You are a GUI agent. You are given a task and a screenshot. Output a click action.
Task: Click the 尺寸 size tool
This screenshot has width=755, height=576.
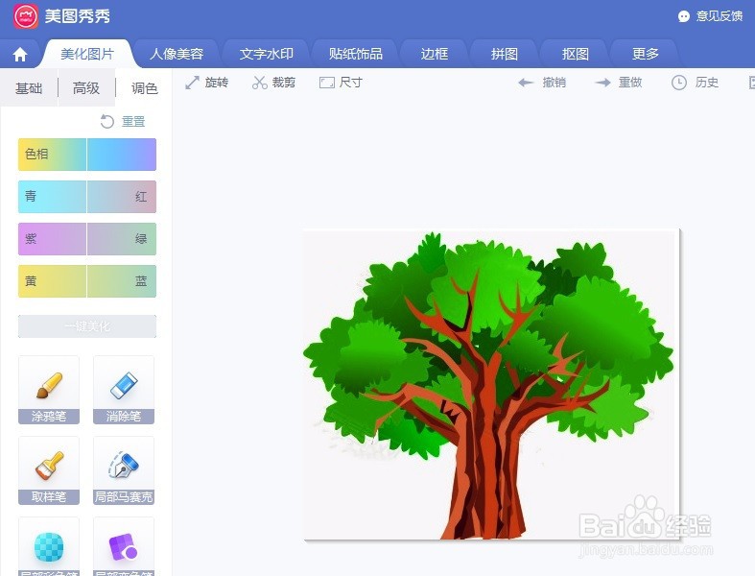click(x=341, y=83)
